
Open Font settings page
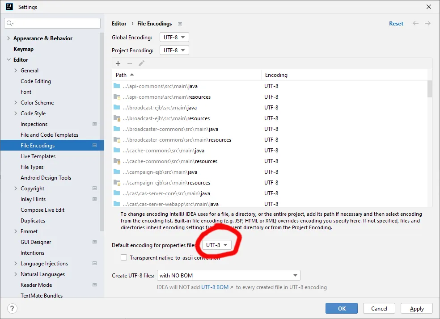tap(26, 92)
